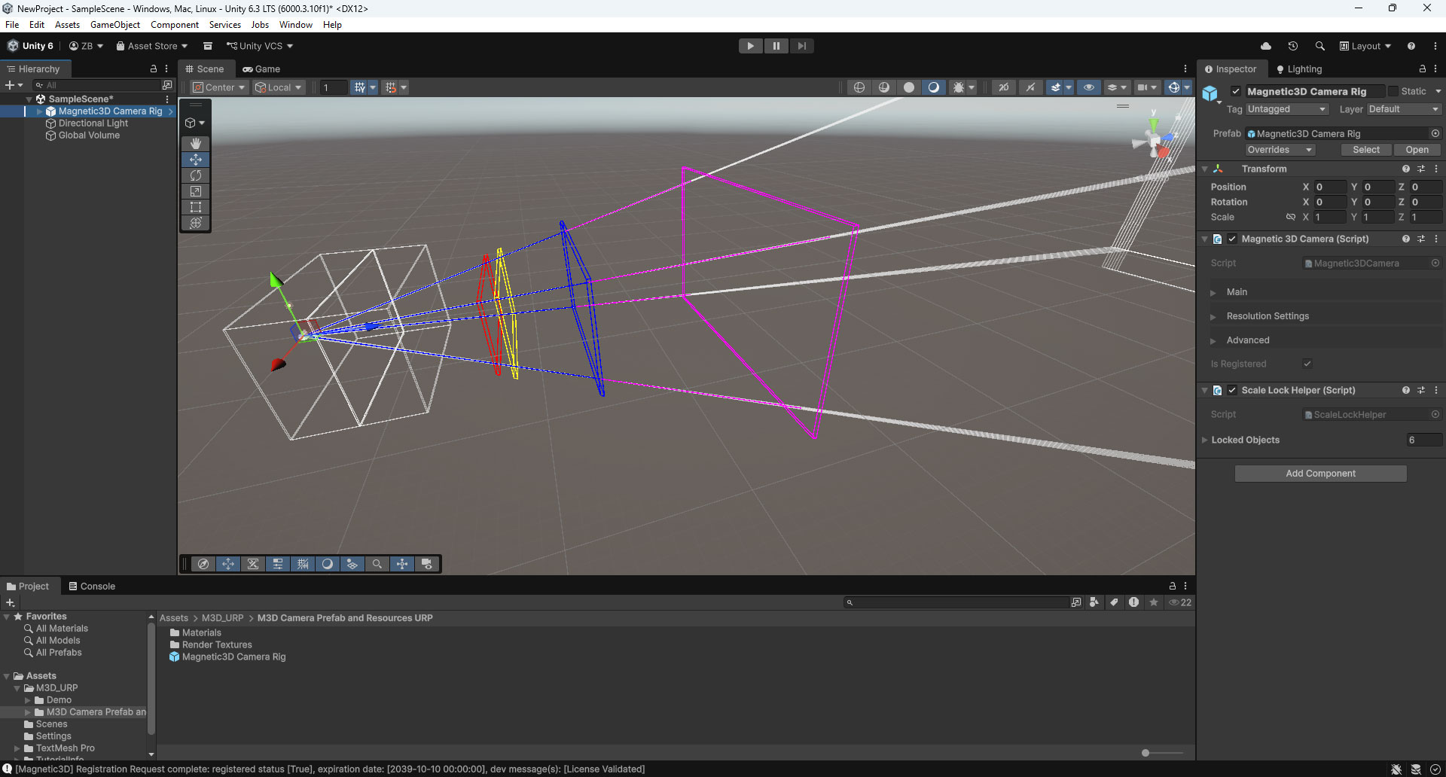This screenshot has height=777, width=1446.
Task: Select the Move tool in the scene toolbar
Action: point(195,159)
